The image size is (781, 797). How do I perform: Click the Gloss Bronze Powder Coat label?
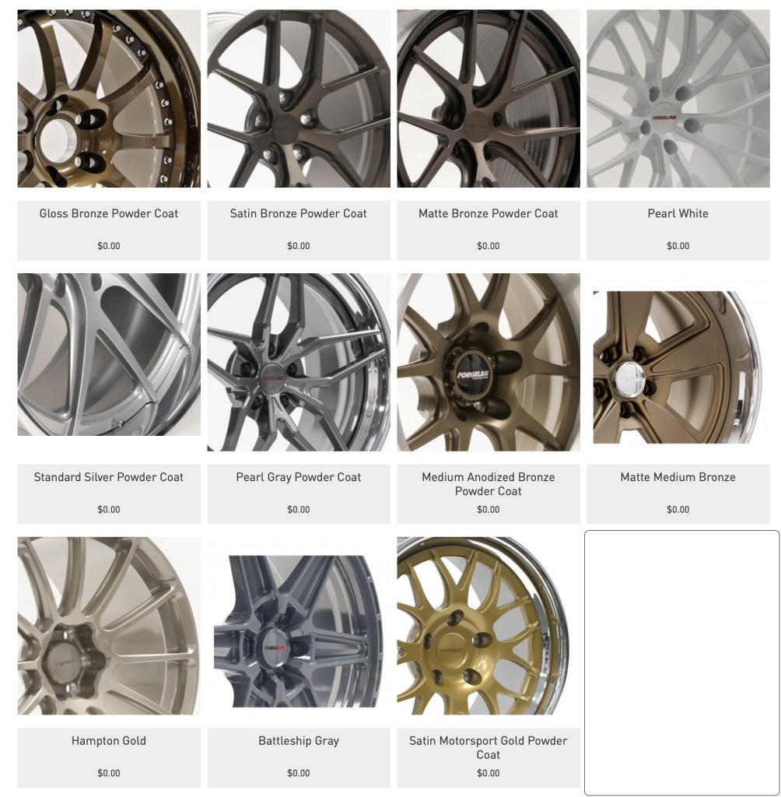pos(109,213)
